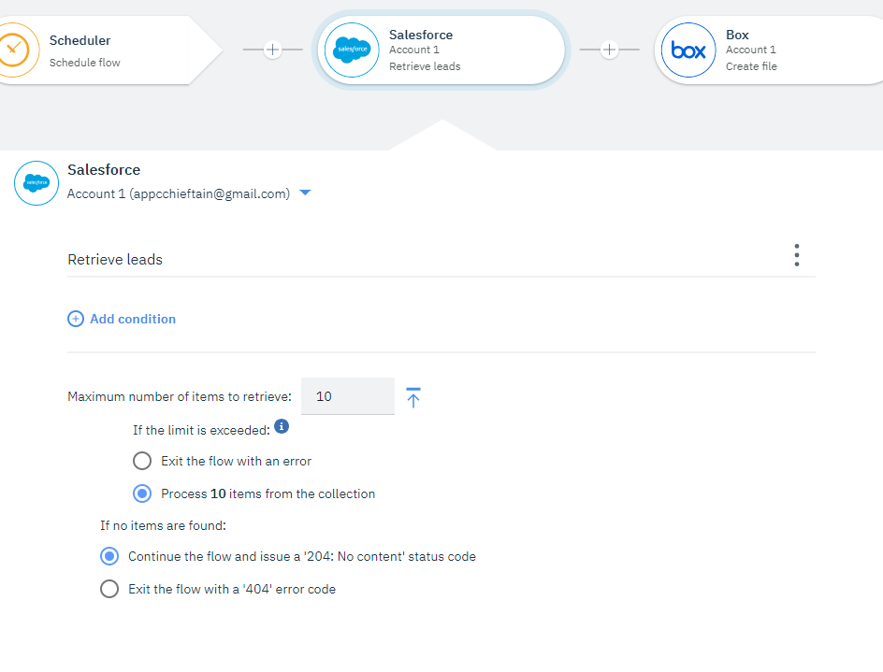Viewport: 883px width, 672px height.
Task: Click the 'If no items are found:' label
Action: (x=164, y=525)
